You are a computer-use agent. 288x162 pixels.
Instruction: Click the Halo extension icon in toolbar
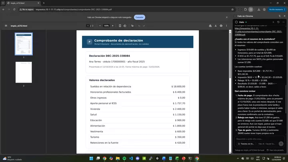pyautogui.click(x=240, y=9)
